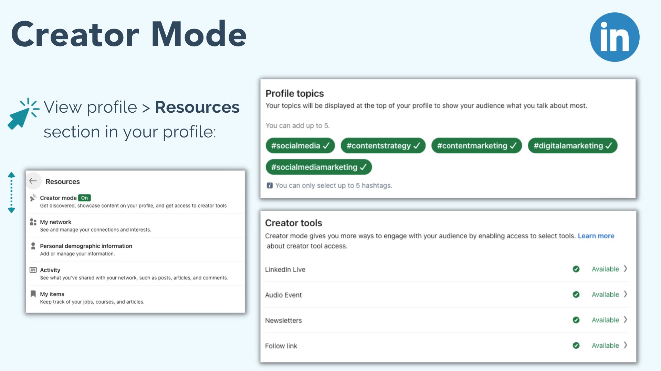Click the My network people icon
The height and width of the screenshot is (371, 661).
point(33,222)
